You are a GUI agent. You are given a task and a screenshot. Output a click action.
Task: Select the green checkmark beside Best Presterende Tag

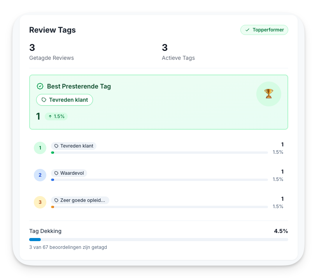coord(40,86)
